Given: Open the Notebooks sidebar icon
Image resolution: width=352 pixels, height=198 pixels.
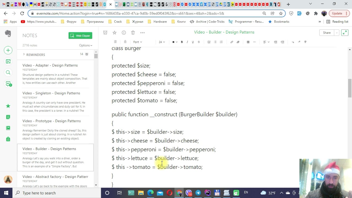Looking at the screenshot, I should click(8, 128).
